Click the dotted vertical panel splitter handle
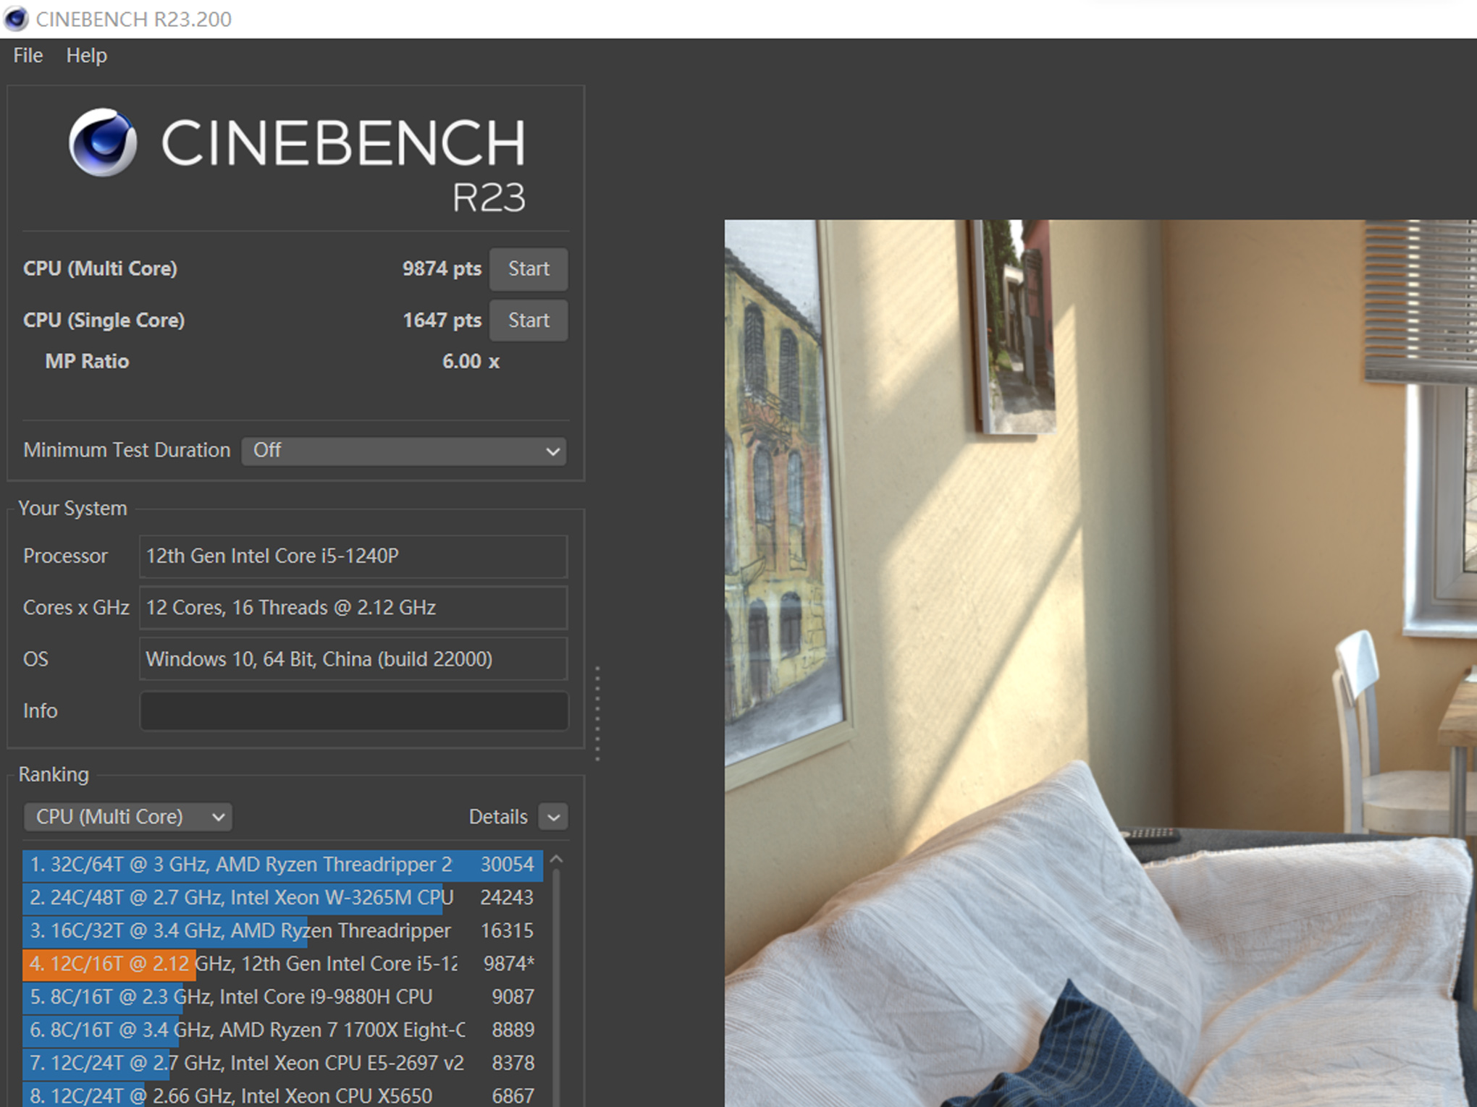Viewport: 1477px width, 1107px height. click(597, 713)
